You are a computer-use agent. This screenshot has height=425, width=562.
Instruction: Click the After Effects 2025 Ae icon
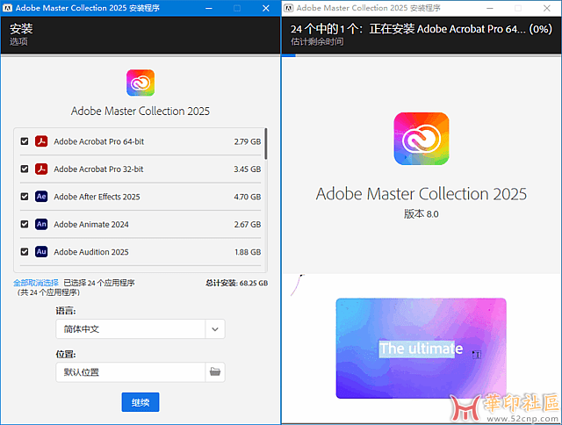tap(40, 197)
